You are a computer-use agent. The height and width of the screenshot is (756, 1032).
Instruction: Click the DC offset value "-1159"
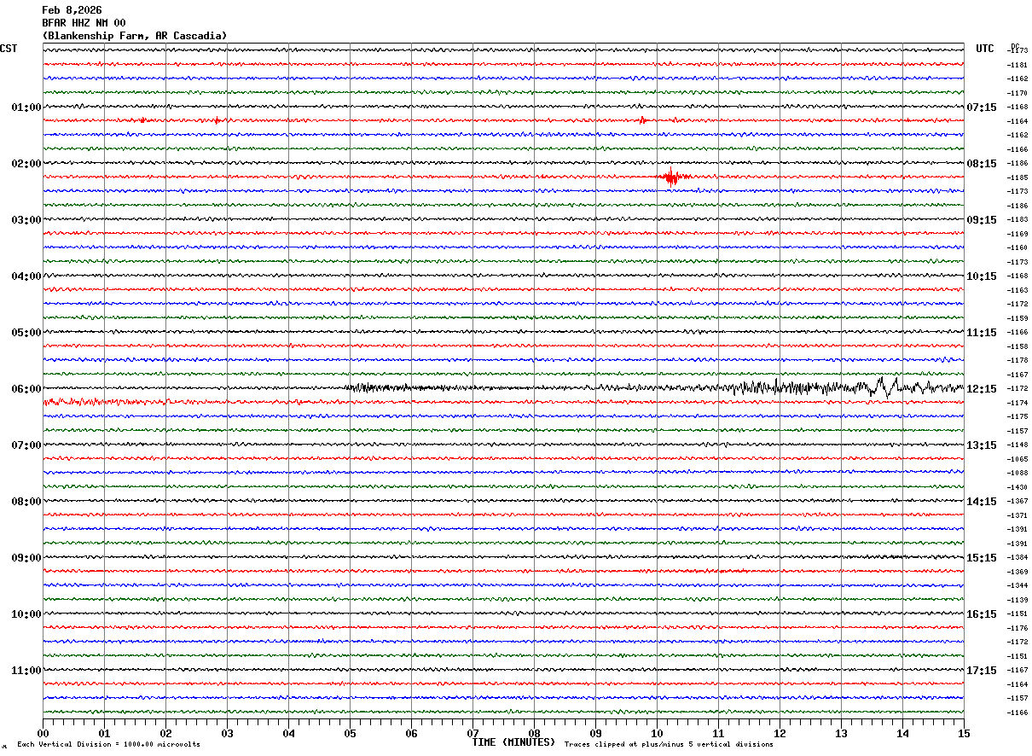pos(1018,318)
